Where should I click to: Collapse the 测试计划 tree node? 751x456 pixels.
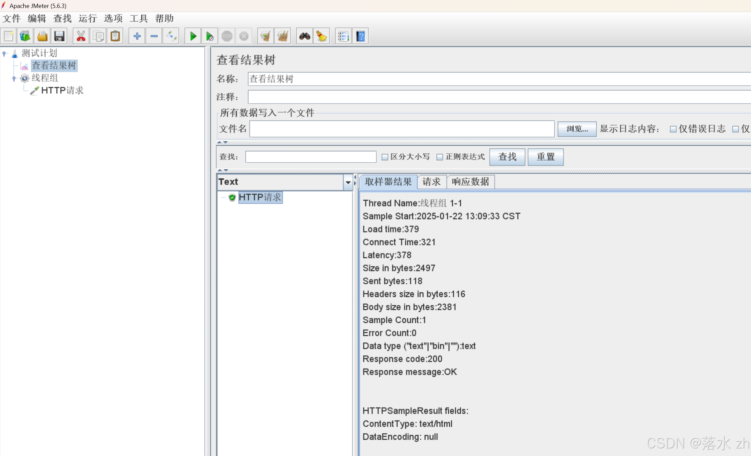tap(4, 53)
